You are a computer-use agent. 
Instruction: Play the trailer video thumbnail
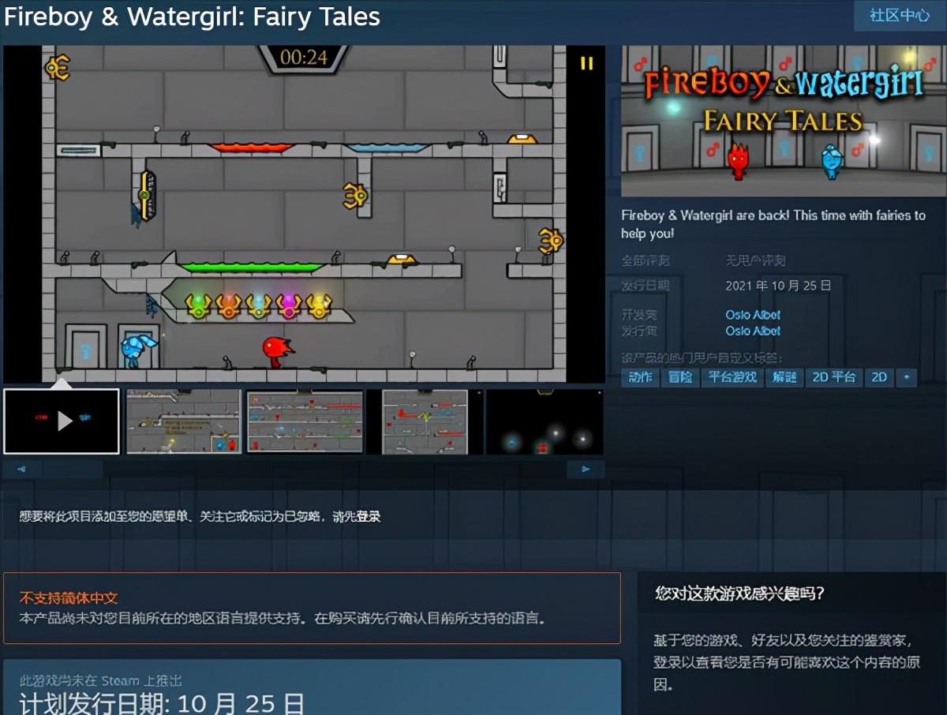62,421
